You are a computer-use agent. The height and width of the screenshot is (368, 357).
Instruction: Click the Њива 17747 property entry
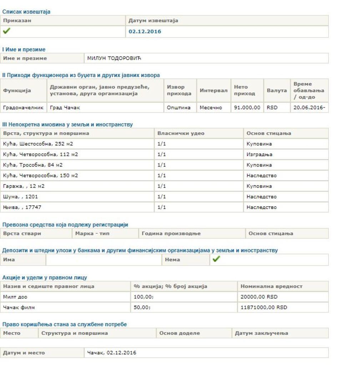[x=21, y=207]
